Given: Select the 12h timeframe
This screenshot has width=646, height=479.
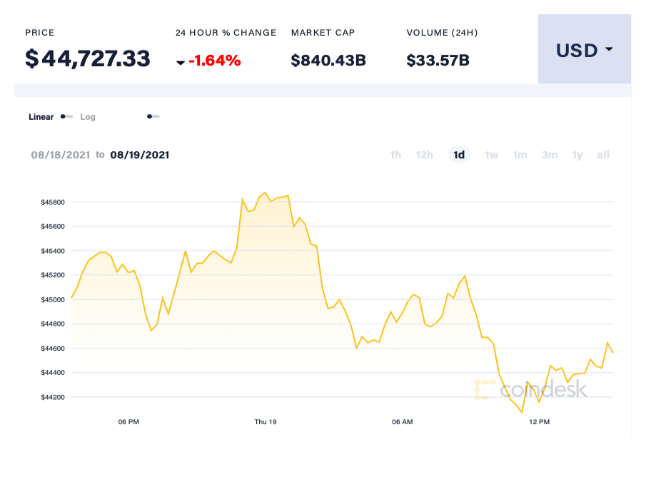Looking at the screenshot, I should click(425, 155).
